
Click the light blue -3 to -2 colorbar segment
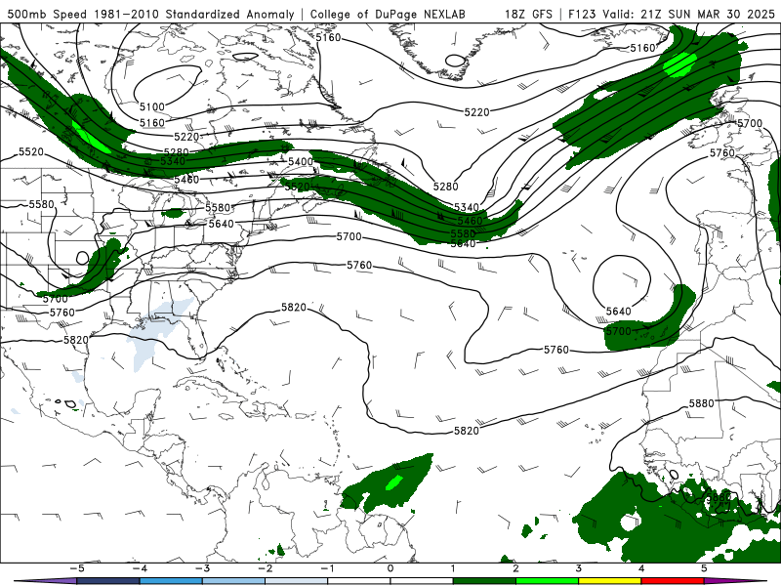point(233,581)
